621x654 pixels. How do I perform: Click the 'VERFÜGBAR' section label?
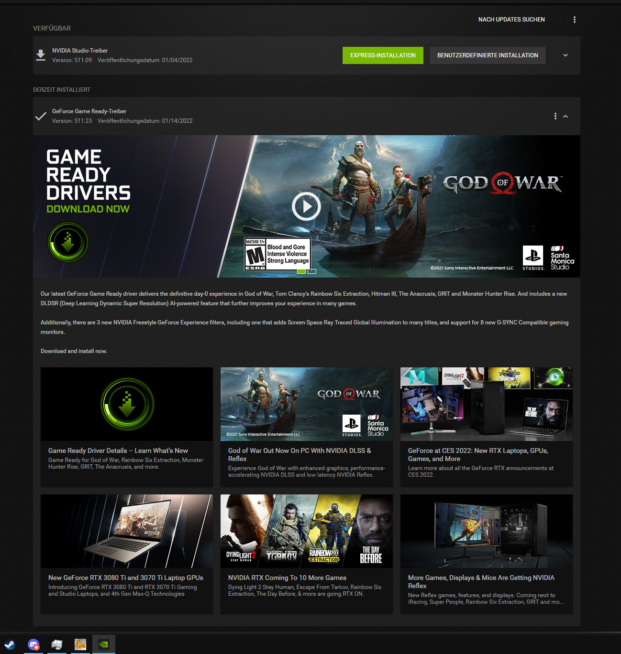coord(52,28)
